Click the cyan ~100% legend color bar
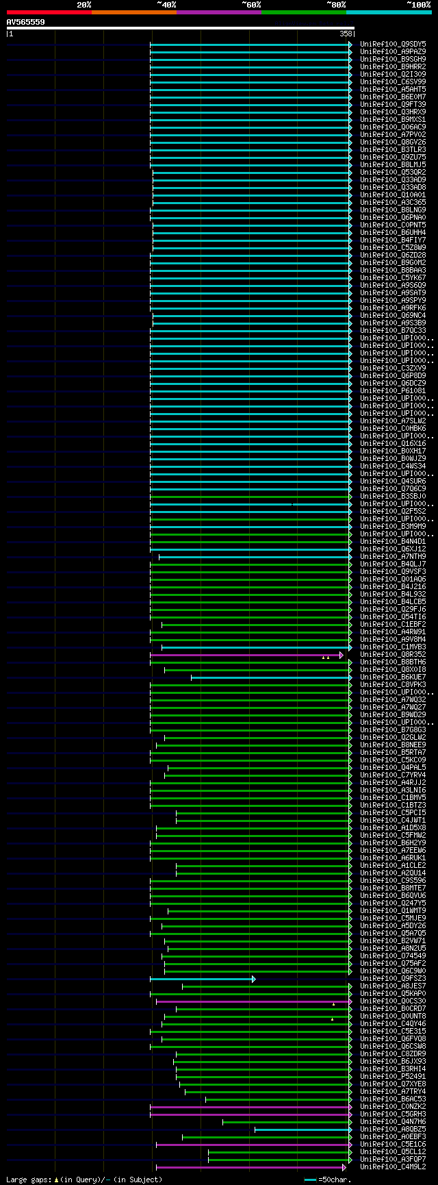 [389, 12]
